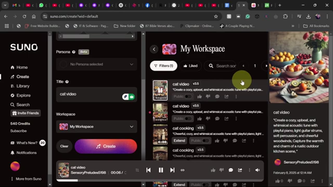
Task: Dislike the playing song in player bar
Action: [x=221, y=170]
